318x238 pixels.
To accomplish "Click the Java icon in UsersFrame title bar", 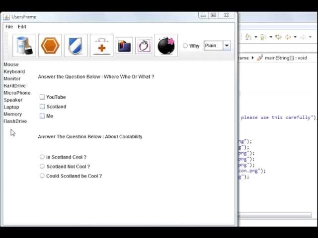I will [6, 17].
